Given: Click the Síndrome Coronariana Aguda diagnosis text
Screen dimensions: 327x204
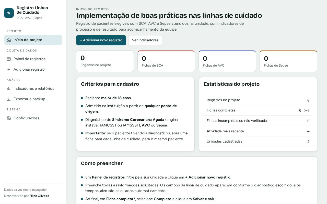Looking at the screenshot, I should tap(138, 120).
